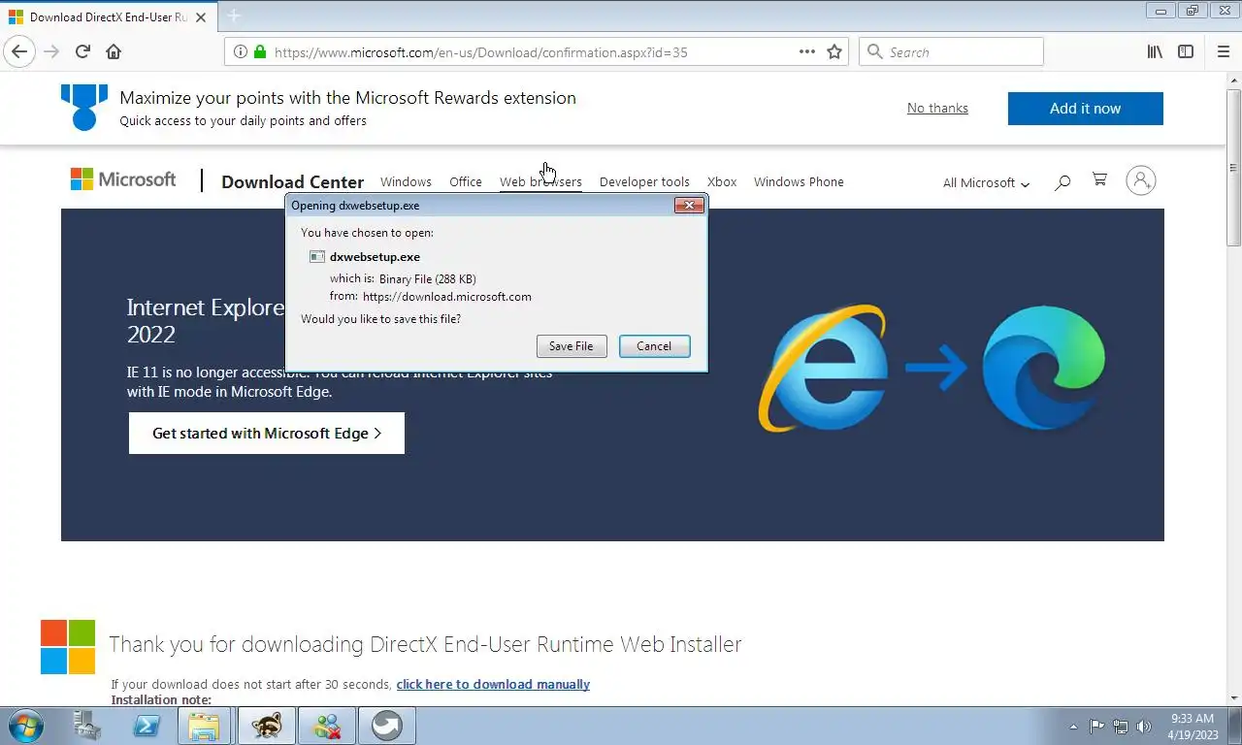Viewport: 1242px width, 745px height.
Task: Click the Microsoft logo
Action: (x=123, y=179)
